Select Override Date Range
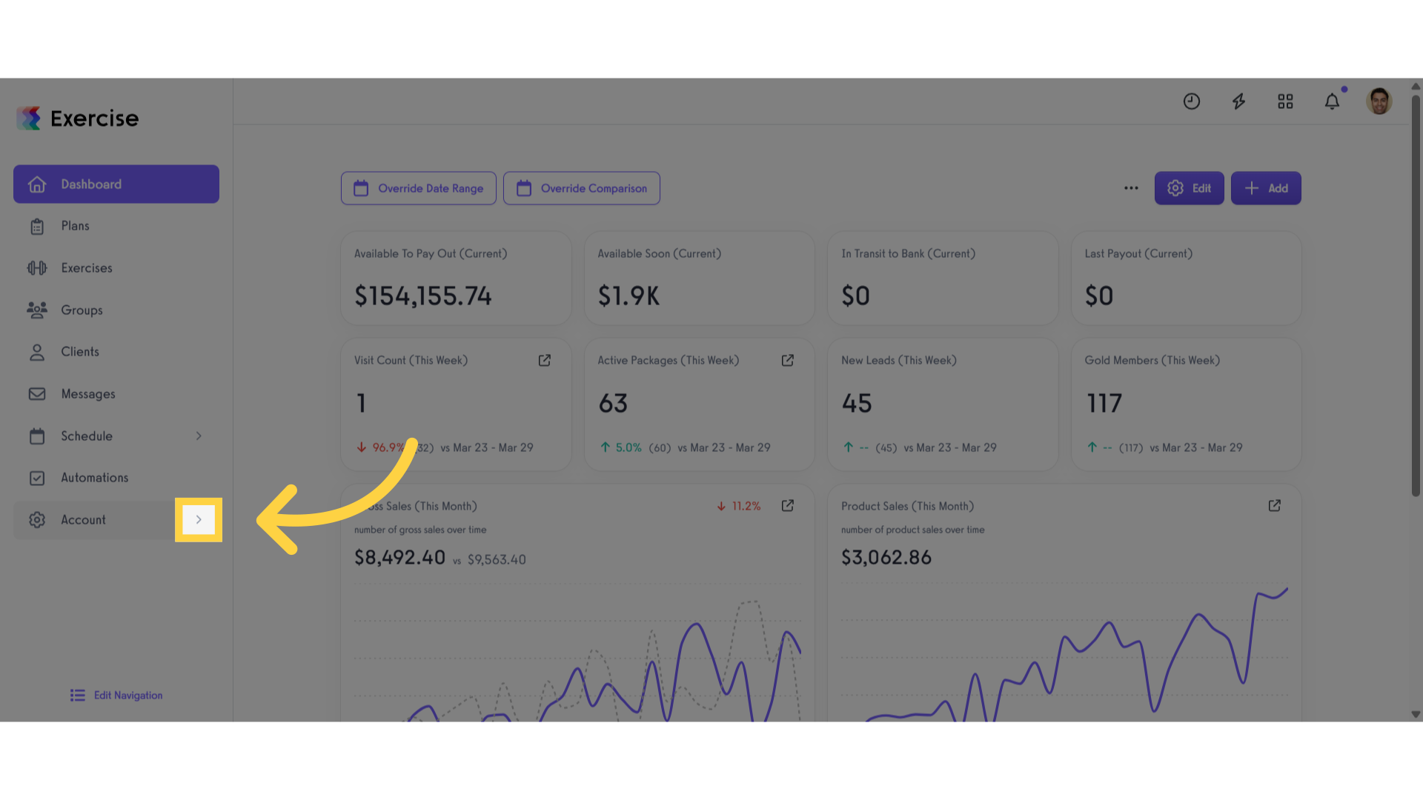 pos(419,188)
